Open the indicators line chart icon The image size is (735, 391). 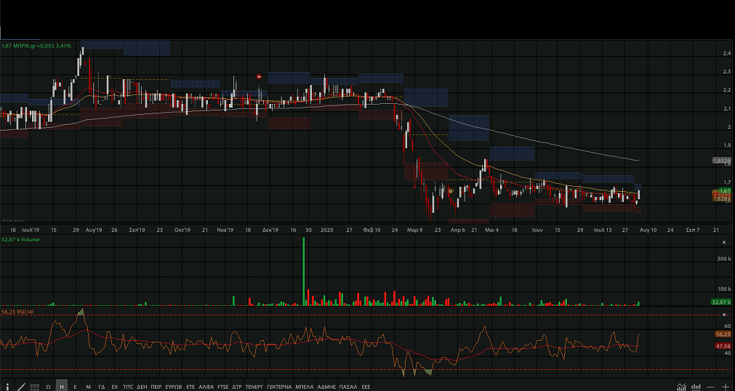681,387
